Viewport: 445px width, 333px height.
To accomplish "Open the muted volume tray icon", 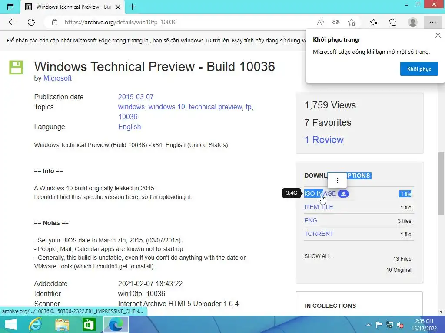I will (400, 325).
